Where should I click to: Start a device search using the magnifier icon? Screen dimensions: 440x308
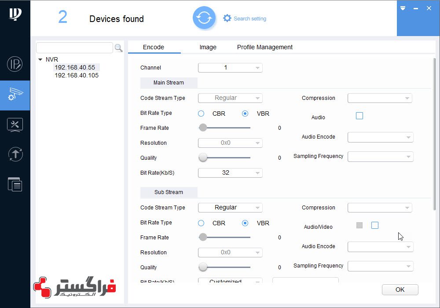pyautogui.click(x=118, y=48)
